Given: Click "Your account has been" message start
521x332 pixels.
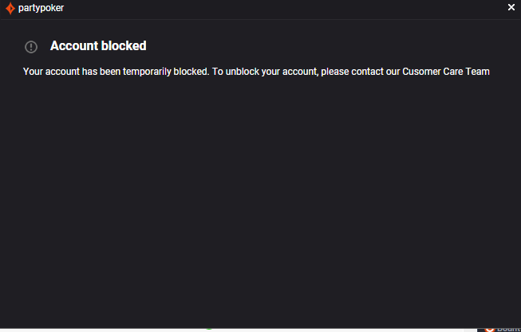Looking at the screenshot, I should 70,72.
